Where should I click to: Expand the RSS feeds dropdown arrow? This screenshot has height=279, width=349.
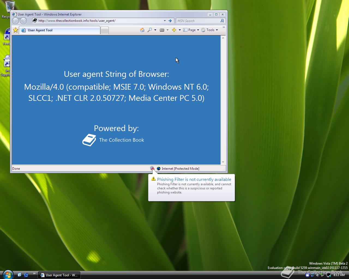pyautogui.click(x=167, y=30)
